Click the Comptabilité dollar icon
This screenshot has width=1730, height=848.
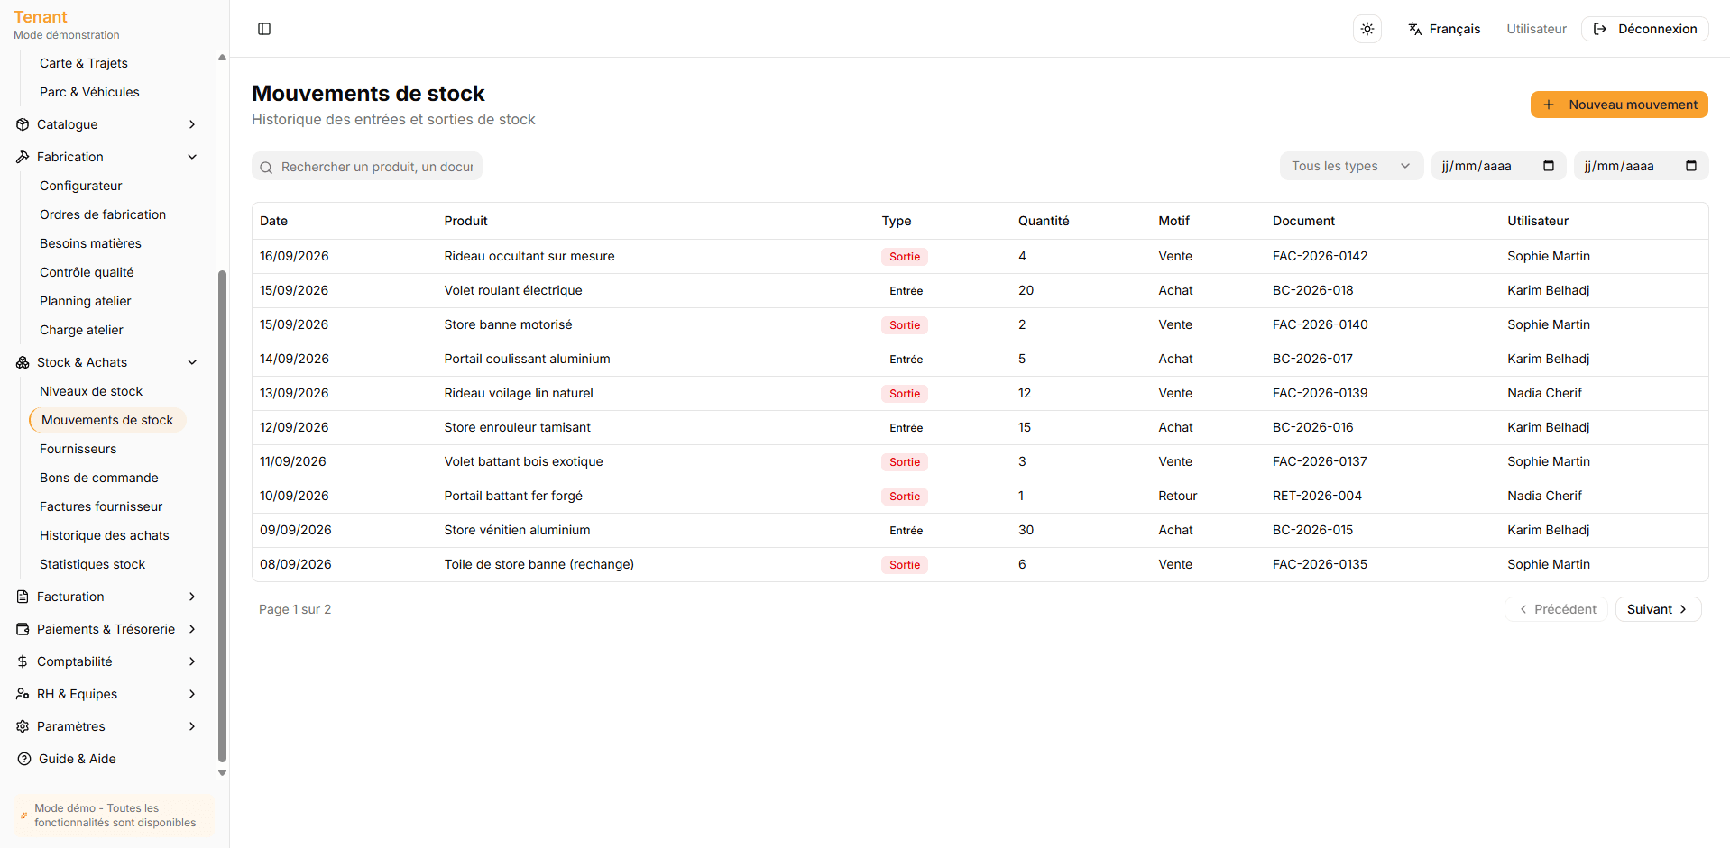23,661
